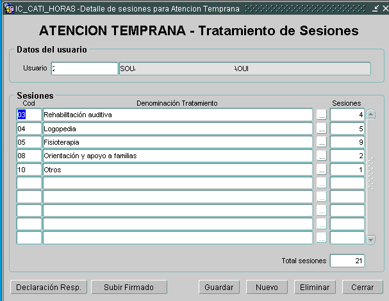Viewport: 389px width, 301px height.
Task: Click the Nuevo button
Action: click(267, 288)
